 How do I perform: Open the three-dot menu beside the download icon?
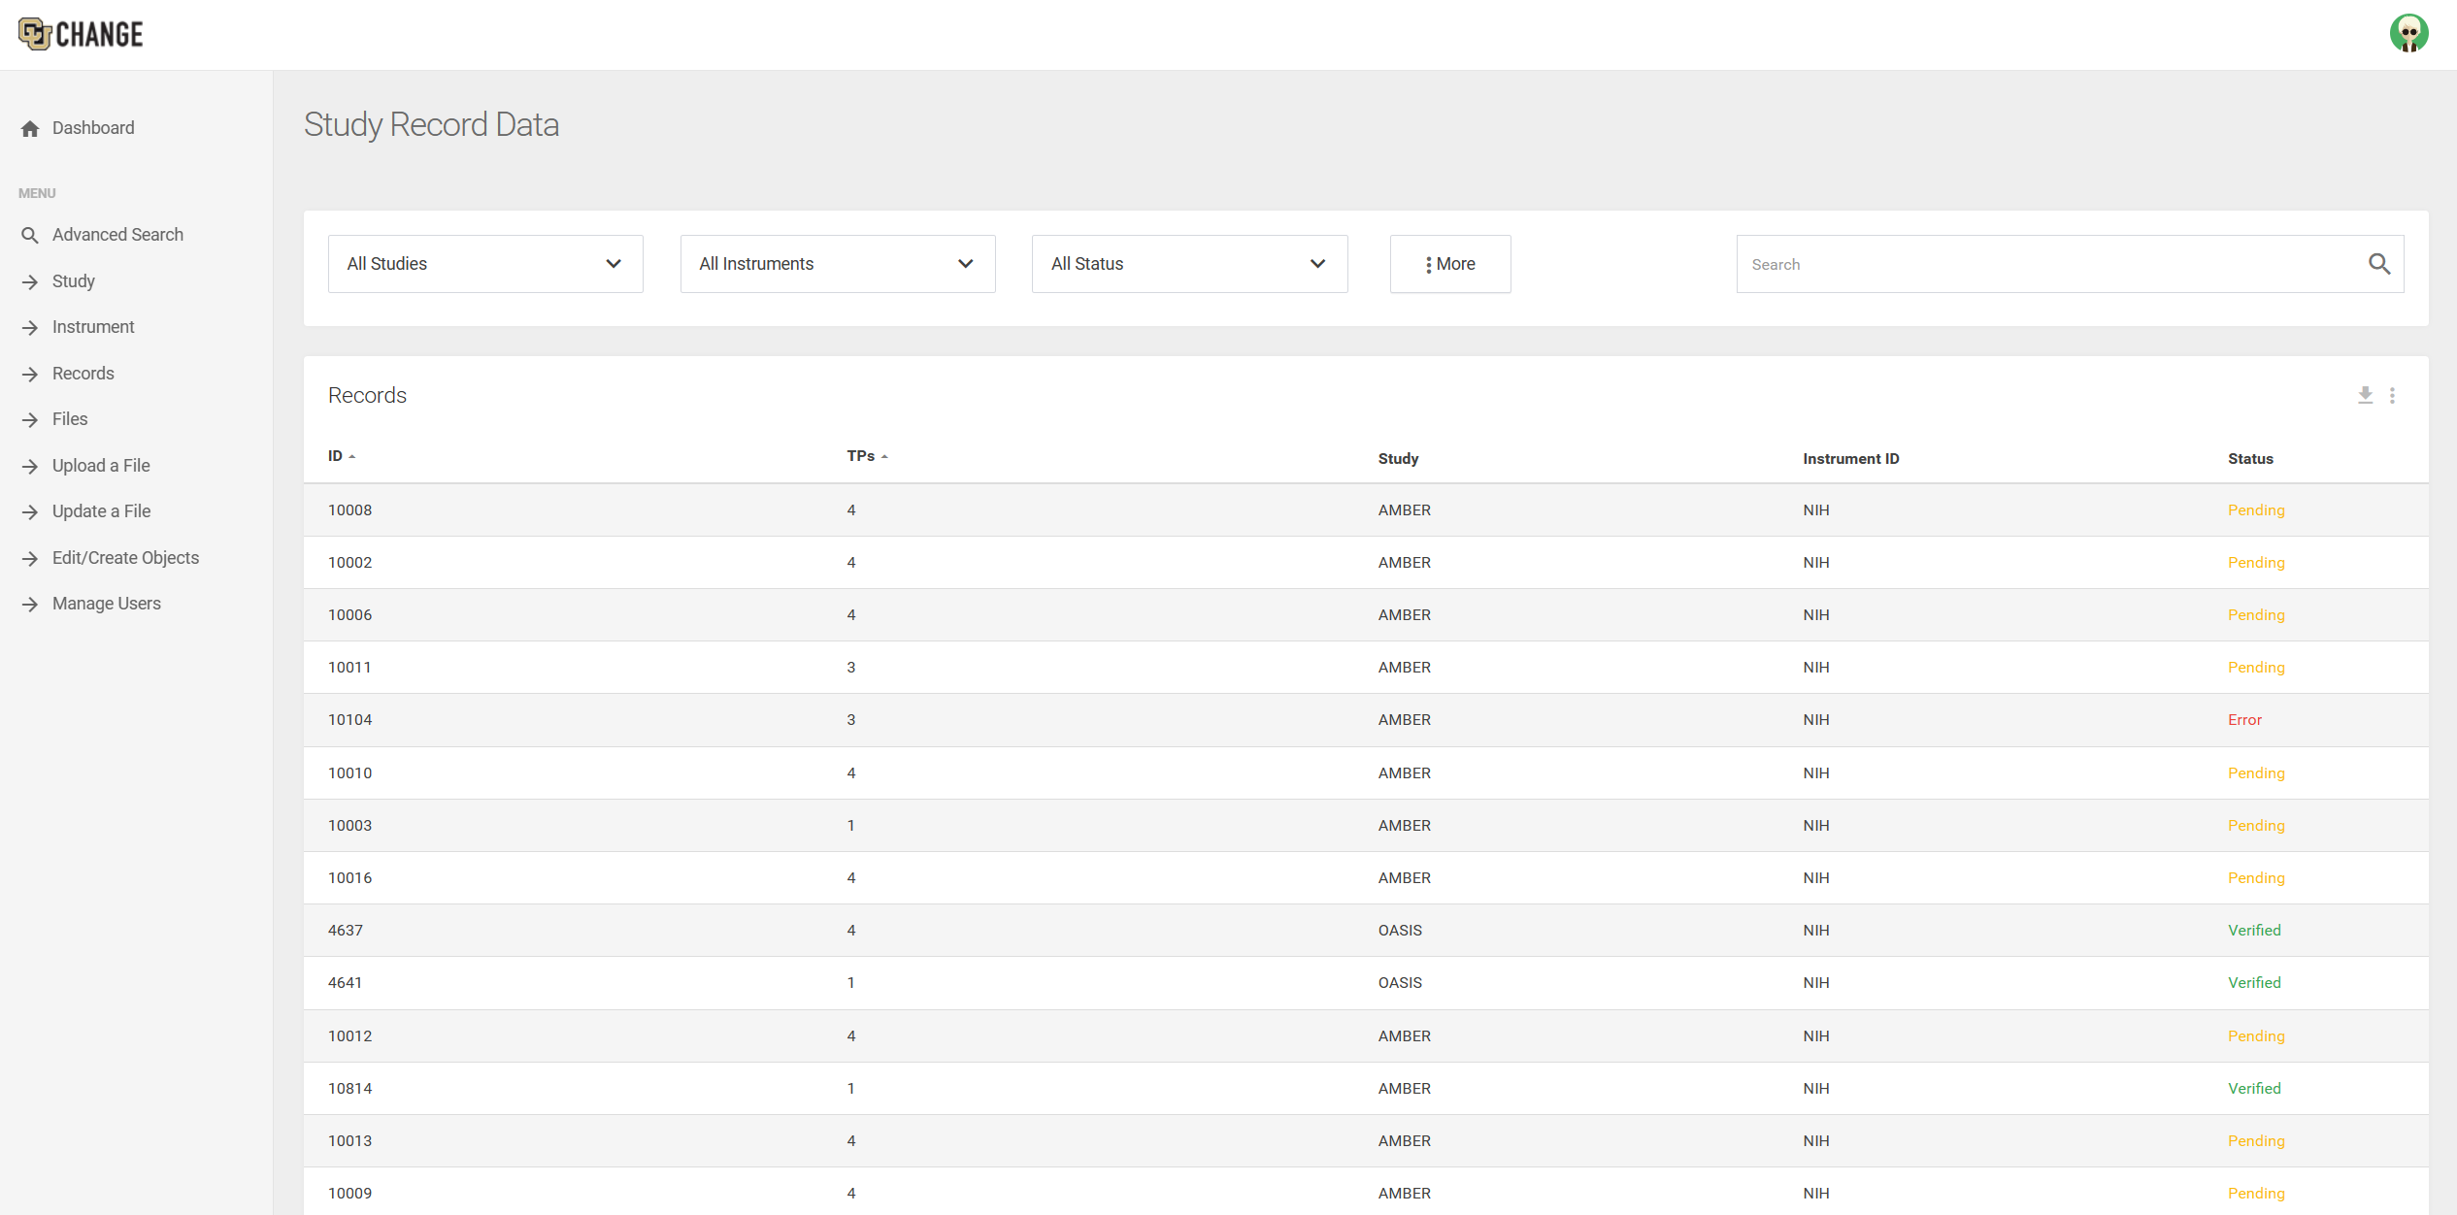click(2392, 396)
